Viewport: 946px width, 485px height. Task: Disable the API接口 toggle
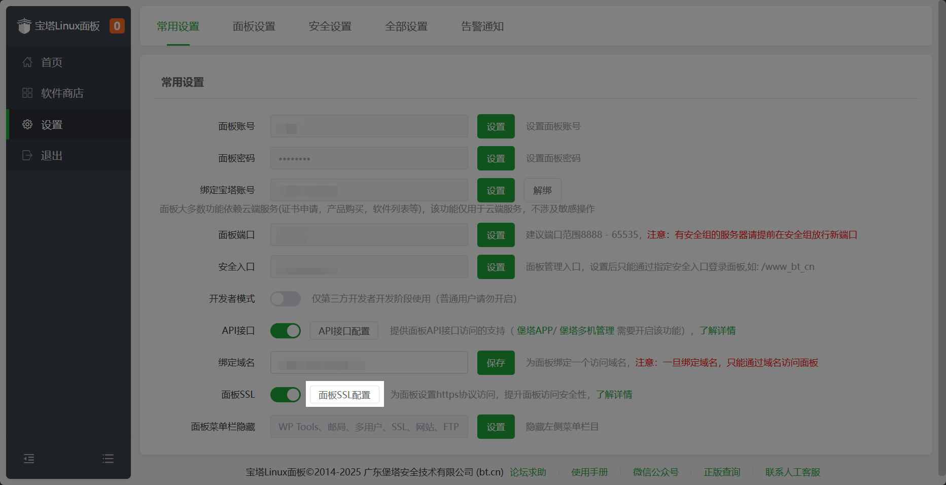pos(286,330)
